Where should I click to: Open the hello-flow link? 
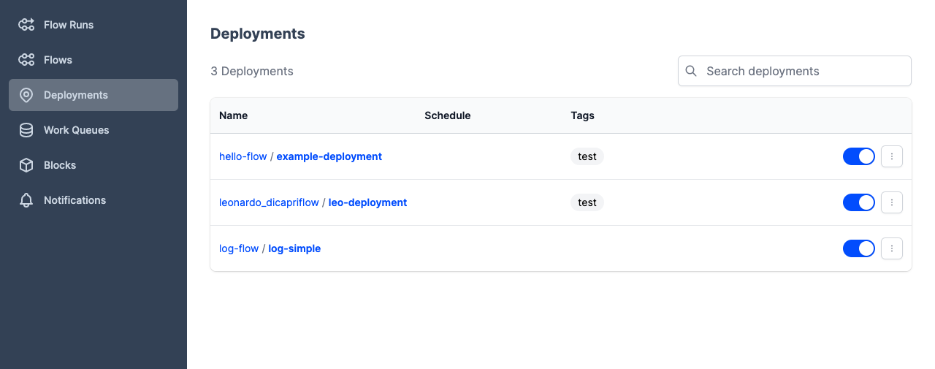point(243,156)
